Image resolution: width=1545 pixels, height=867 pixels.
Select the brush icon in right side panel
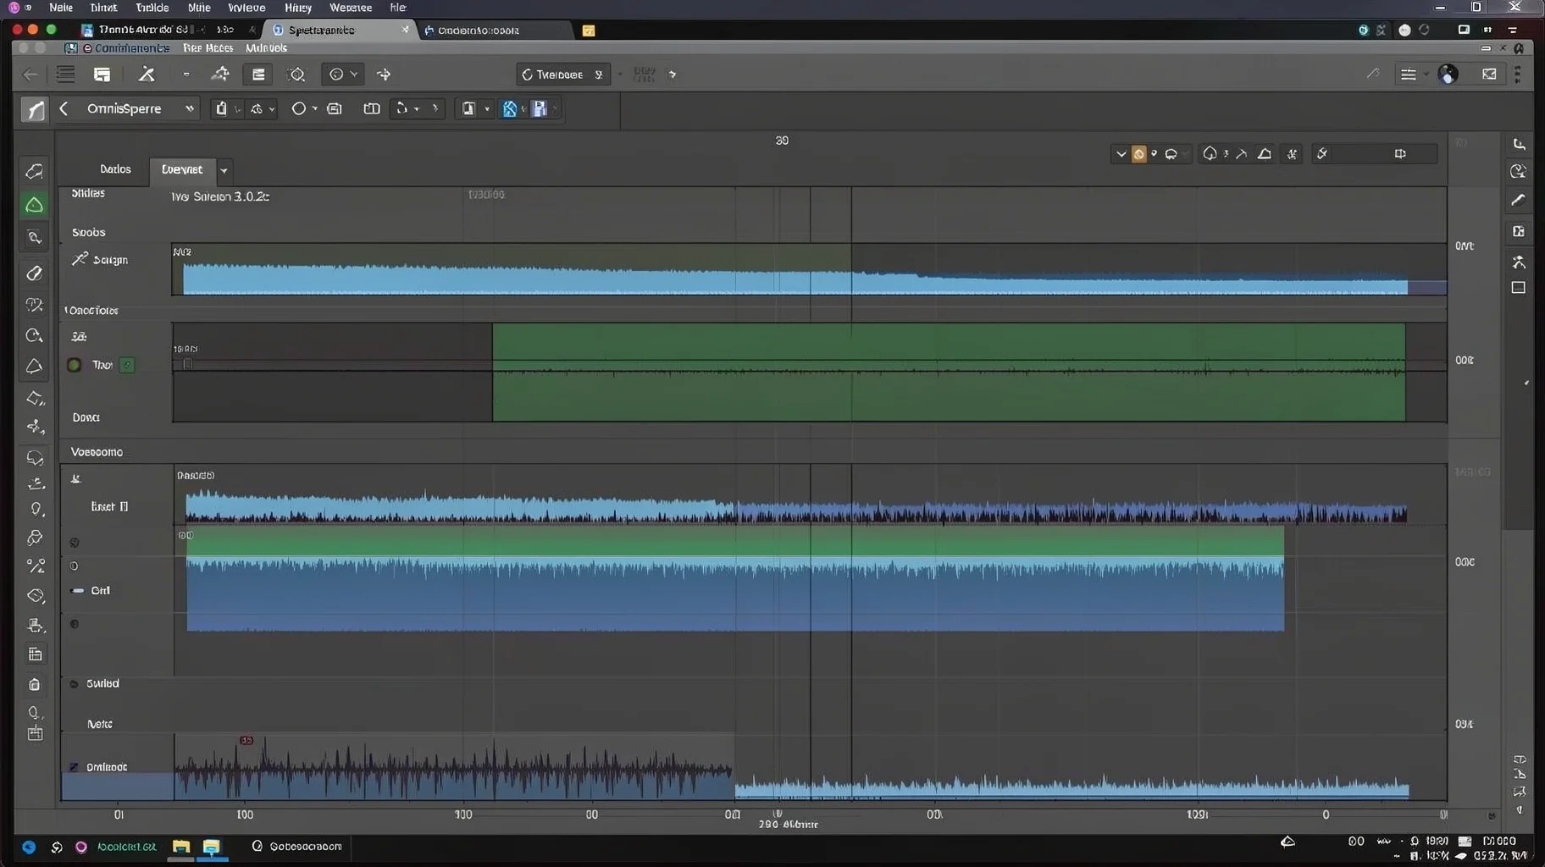[1518, 201]
